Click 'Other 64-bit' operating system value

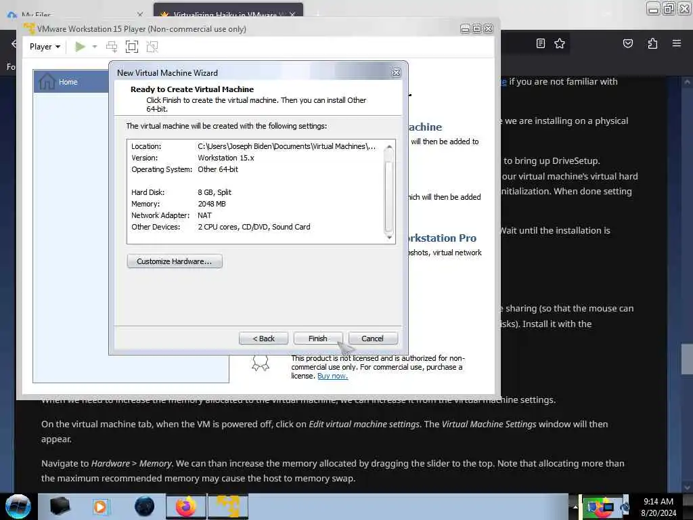218,169
